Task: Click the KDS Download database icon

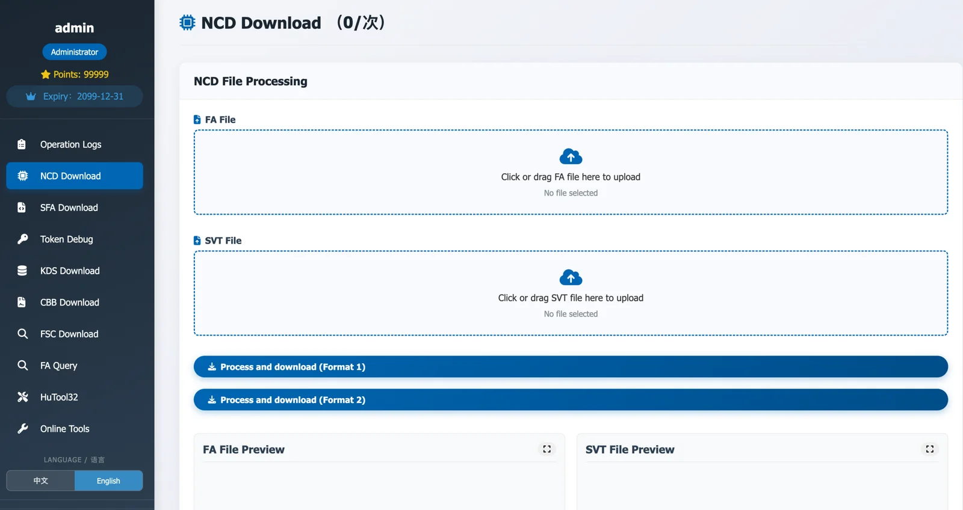Action: click(x=22, y=271)
